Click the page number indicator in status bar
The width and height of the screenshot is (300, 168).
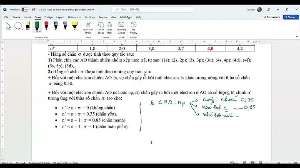tap(7, 163)
